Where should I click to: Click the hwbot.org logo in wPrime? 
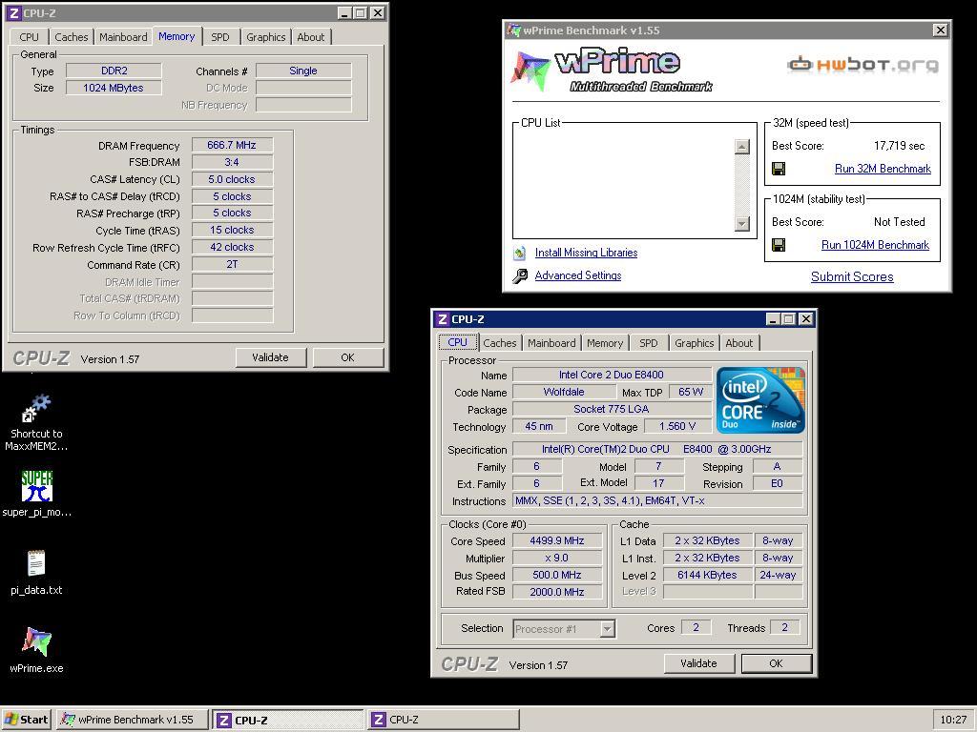pyautogui.click(x=863, y=64)
